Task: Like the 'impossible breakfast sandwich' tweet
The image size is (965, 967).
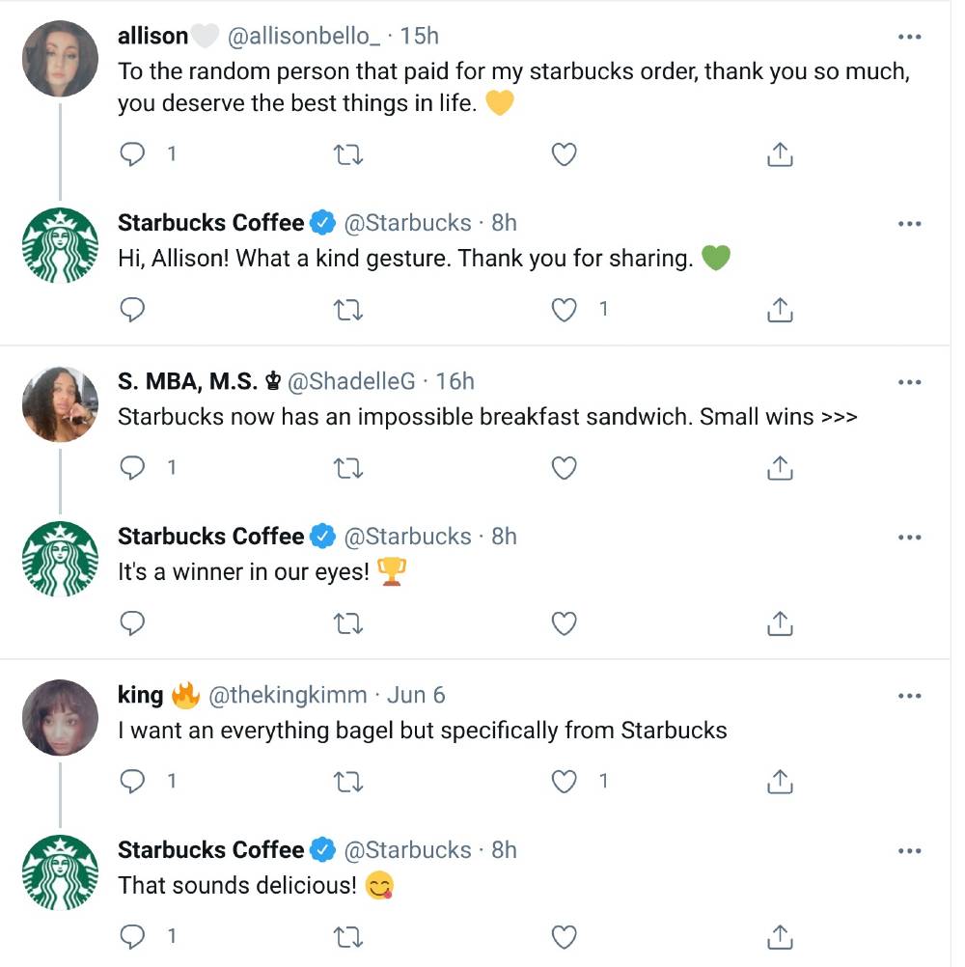Action: 564,467
